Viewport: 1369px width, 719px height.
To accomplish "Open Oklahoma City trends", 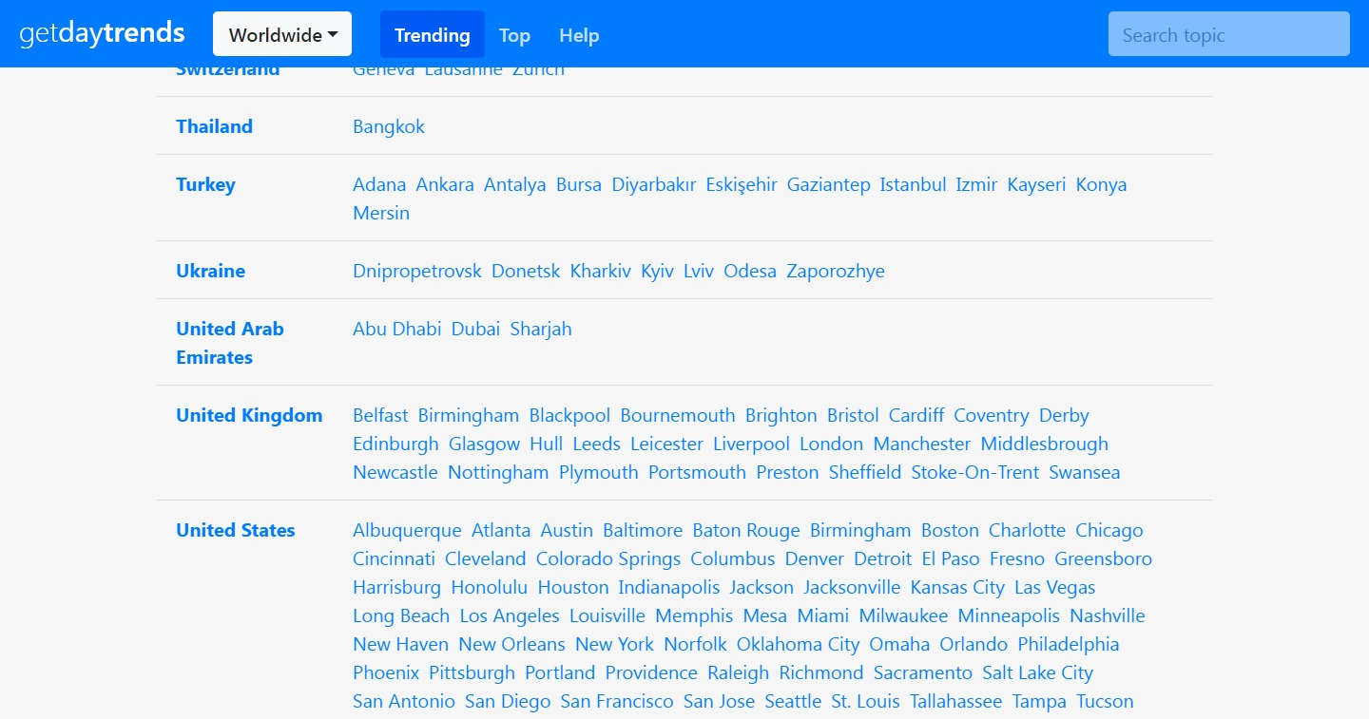I will (799, 644).
